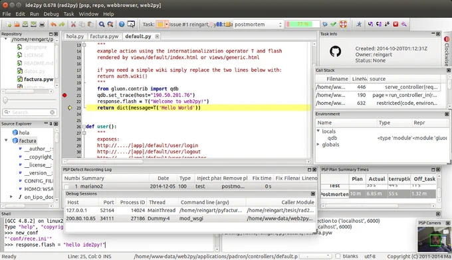Toggle the red breakpoint on line 21
Screen dimensions: 452x260
64,96
